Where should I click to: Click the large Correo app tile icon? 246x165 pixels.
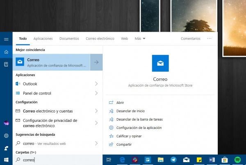tap(160, 63)
